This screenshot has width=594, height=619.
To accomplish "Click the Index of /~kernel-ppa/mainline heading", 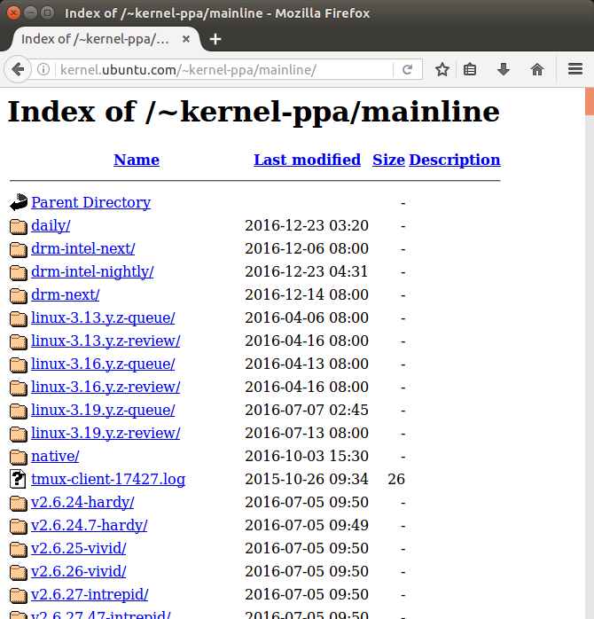I will (x=254, y=112).
